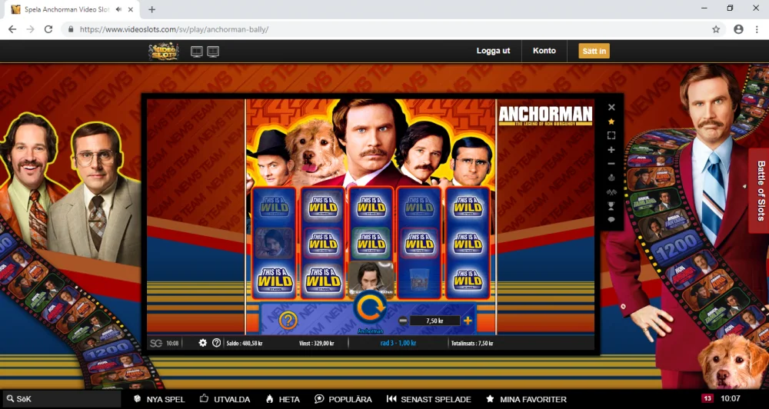This screenshot has width=769, height=409.
Task: Click the rad 3 - 1,00 kr text
Action: click(x=398, y=344)
